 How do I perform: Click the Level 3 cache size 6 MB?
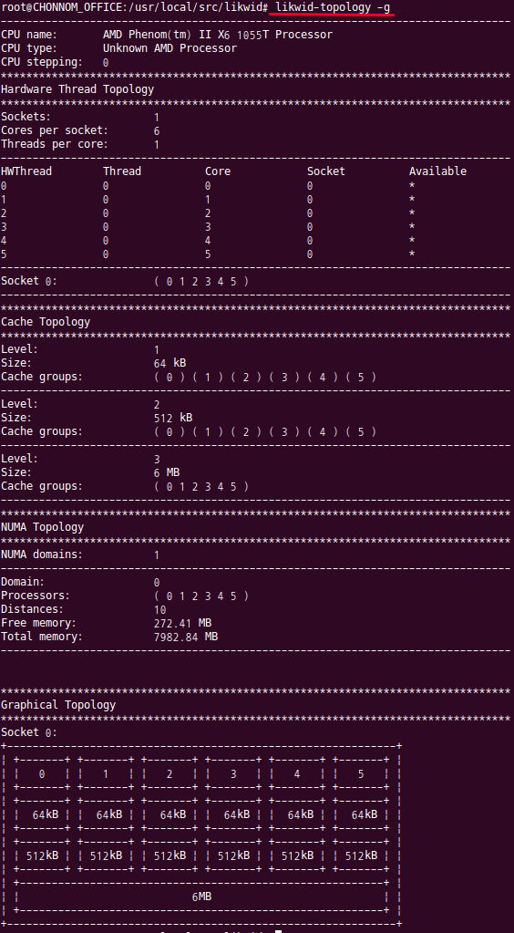(x=167, y=472)
